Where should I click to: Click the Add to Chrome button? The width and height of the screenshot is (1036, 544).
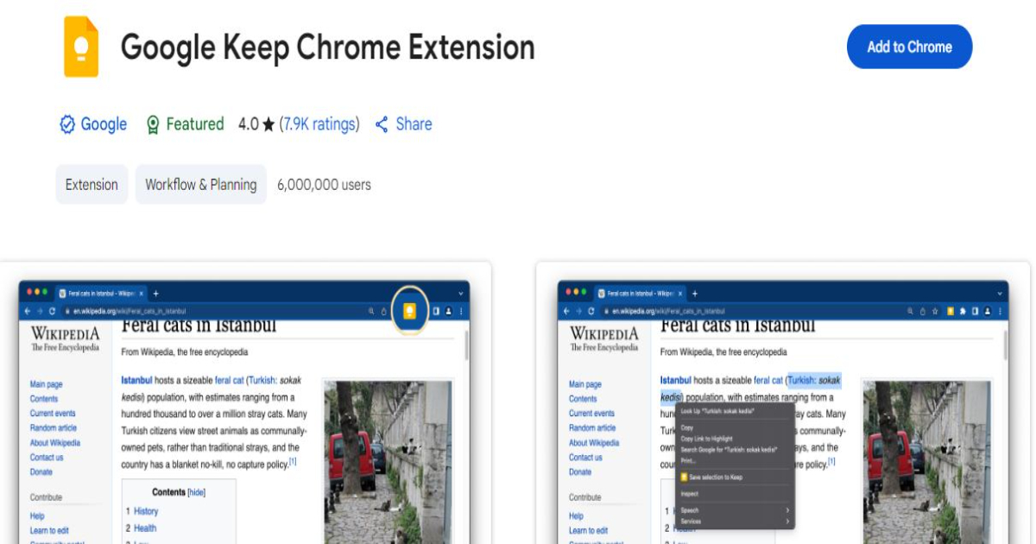coord(909,47)
